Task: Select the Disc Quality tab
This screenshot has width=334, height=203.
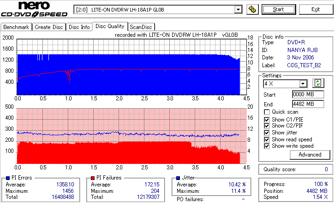Action: click(x=110, y=26)
